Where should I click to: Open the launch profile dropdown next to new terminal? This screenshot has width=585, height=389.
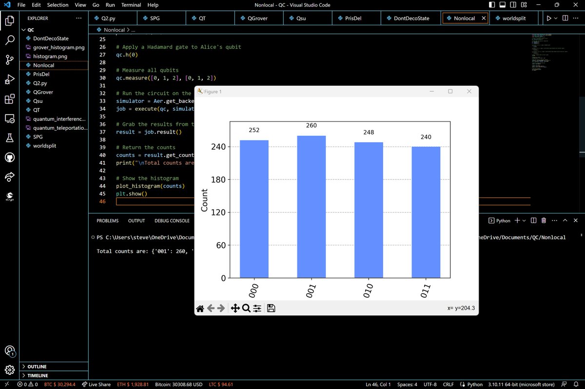(525, 221)
